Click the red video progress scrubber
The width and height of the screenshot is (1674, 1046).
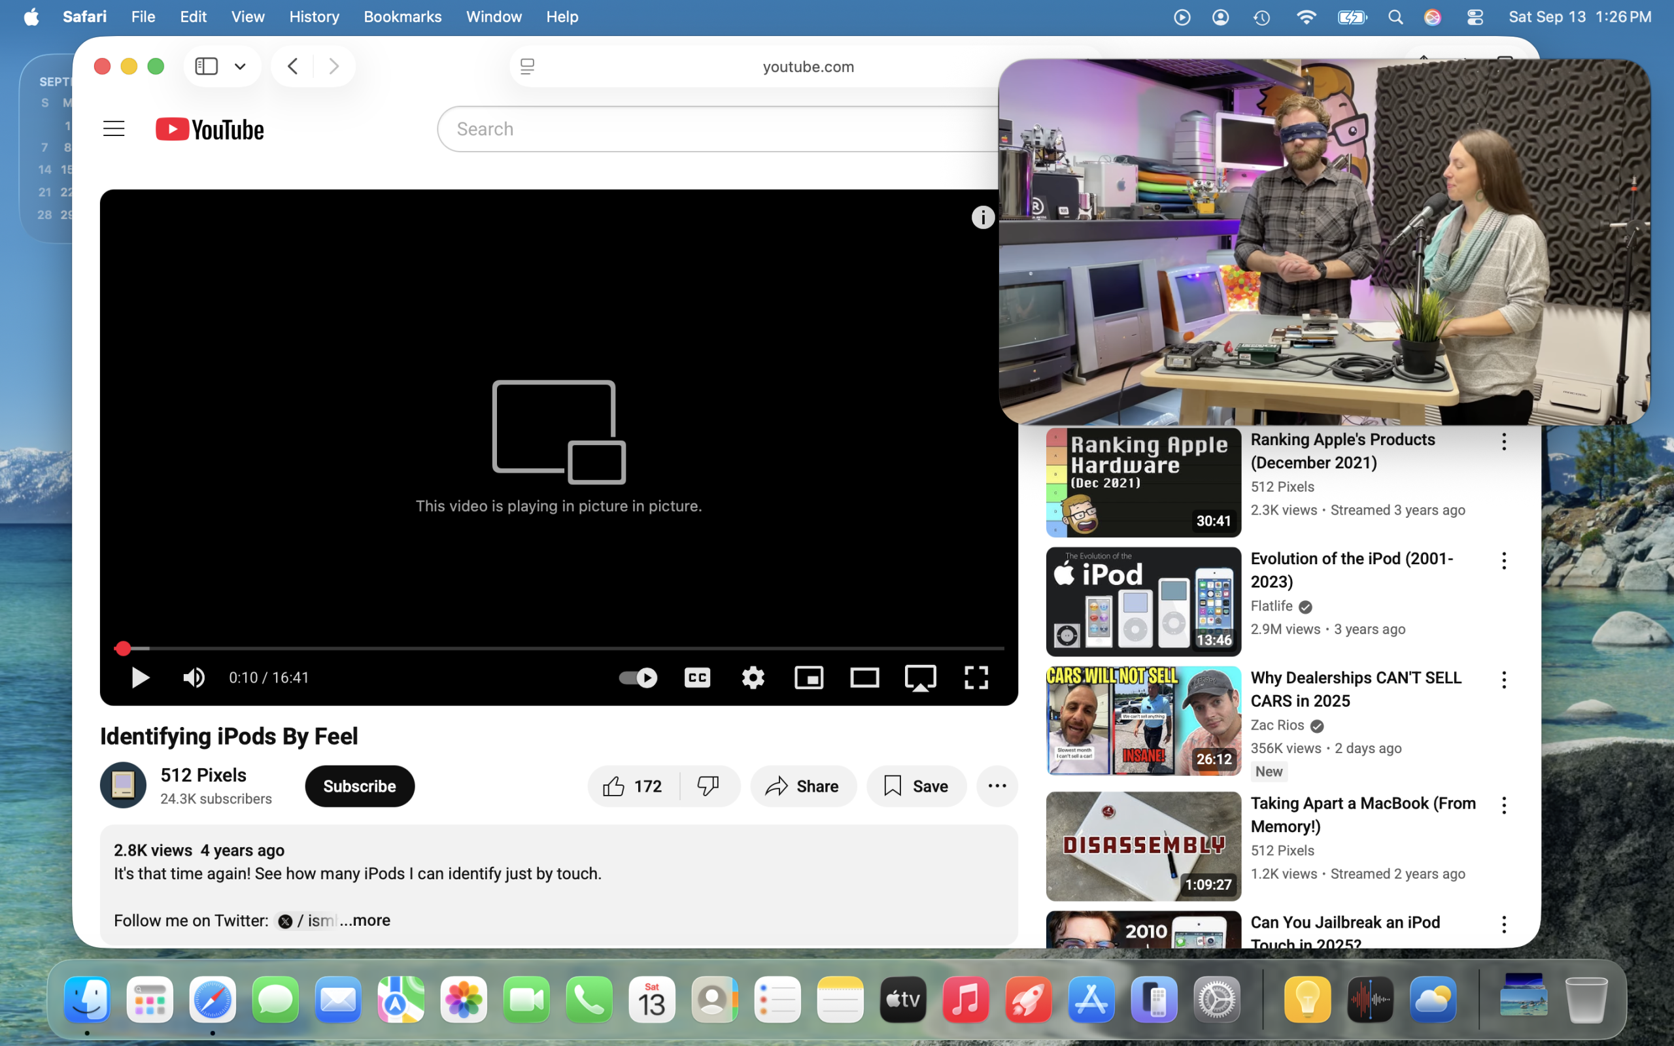(123, 649)
